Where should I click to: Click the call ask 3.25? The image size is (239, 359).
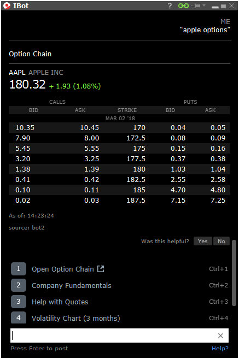tap(92, 158)
